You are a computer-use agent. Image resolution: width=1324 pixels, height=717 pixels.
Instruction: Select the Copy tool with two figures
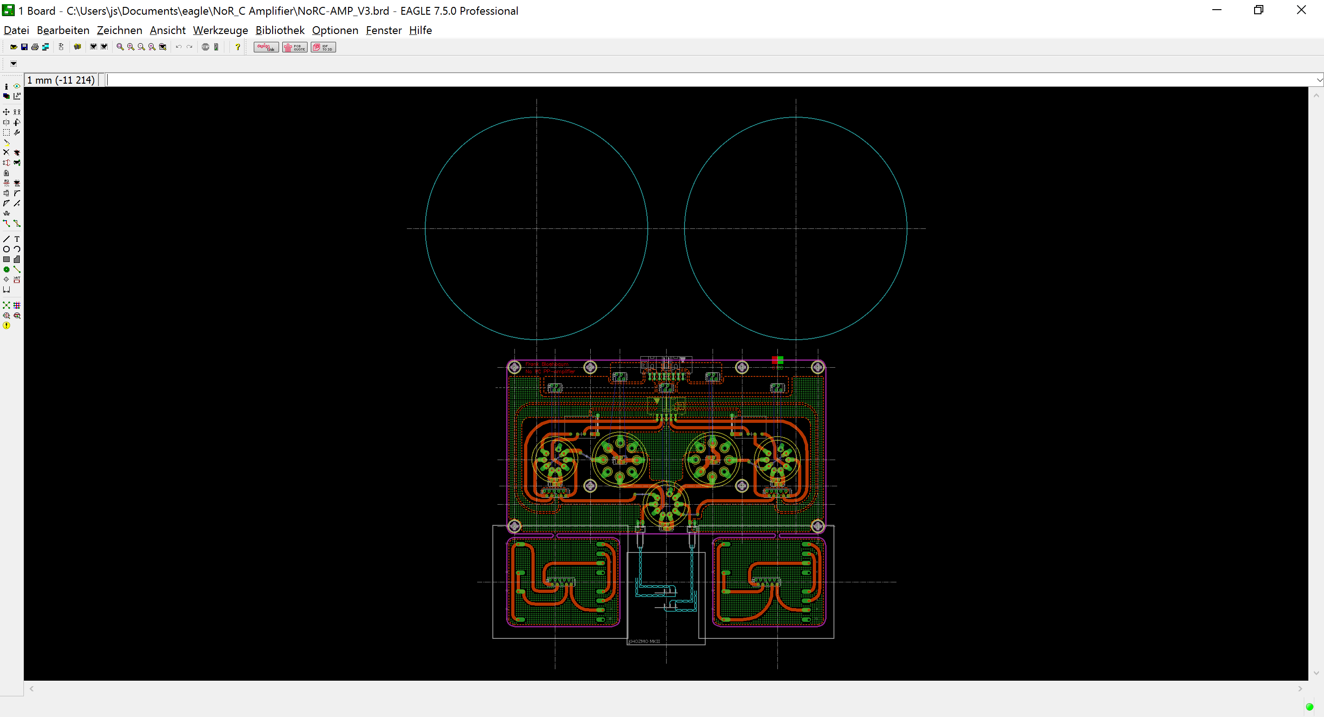pos(17,112)
